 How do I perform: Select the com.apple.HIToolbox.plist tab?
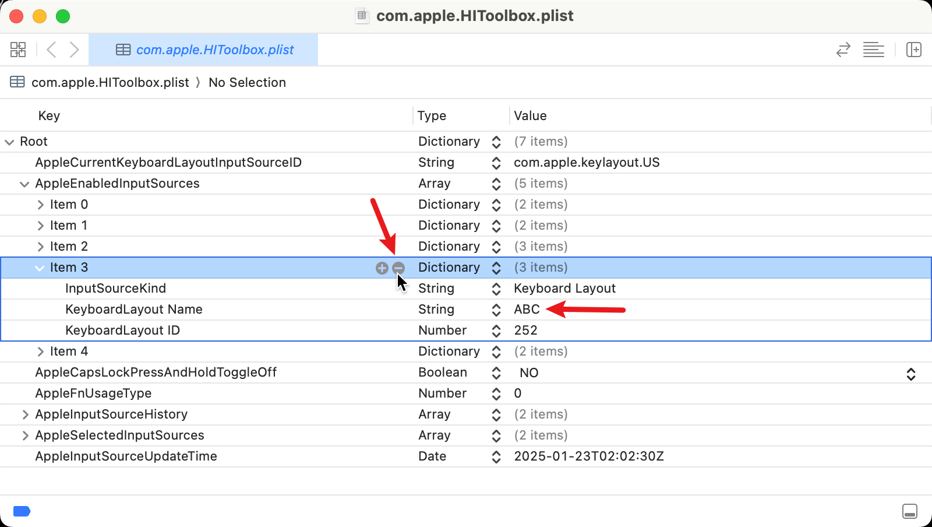[x=203, y=50]
